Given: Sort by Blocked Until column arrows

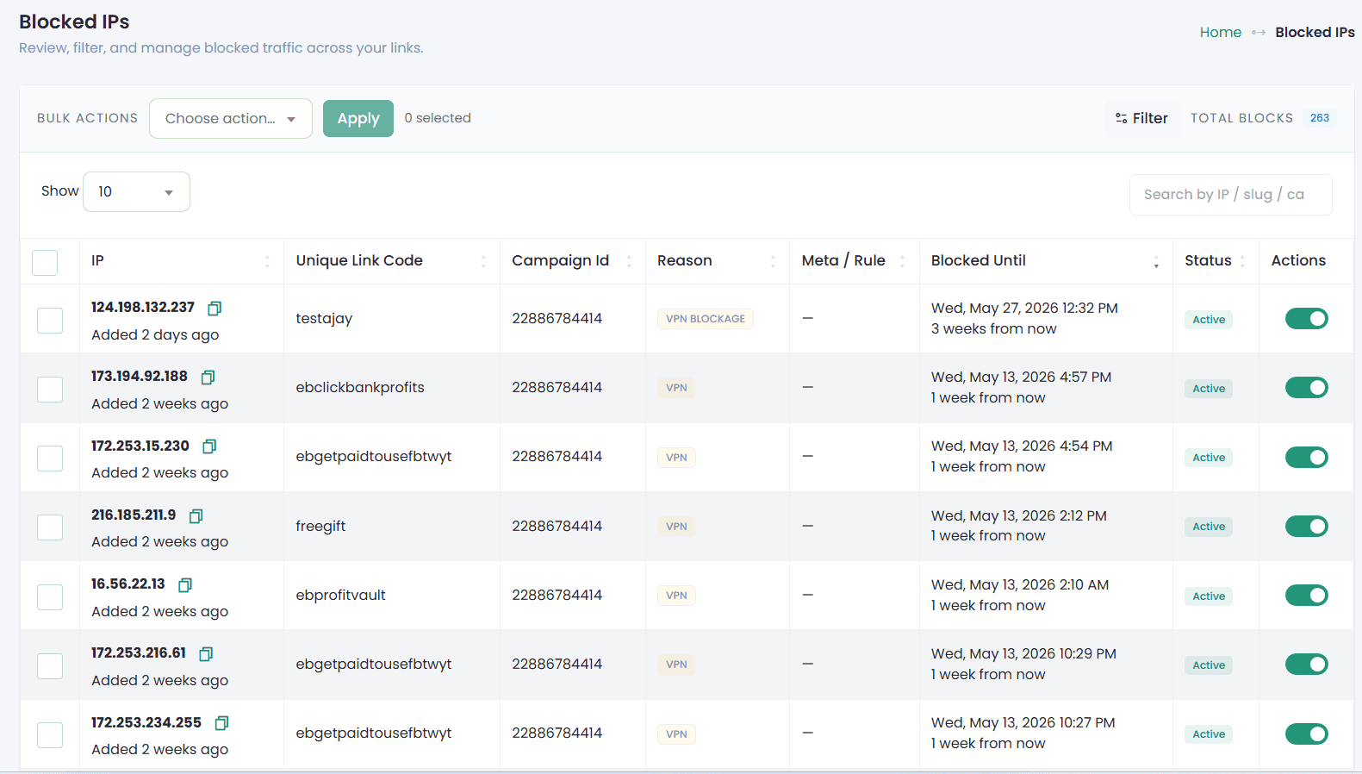Looking at the screenshot, I should [1156, 261].
